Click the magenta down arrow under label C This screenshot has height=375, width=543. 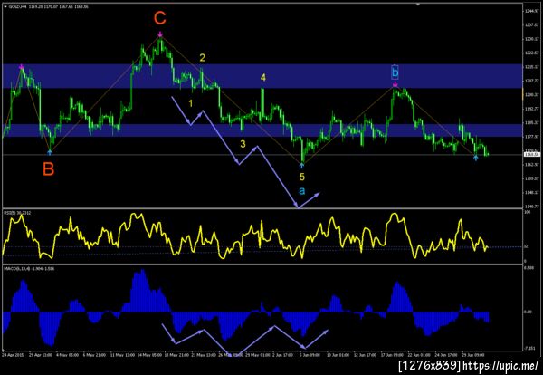[160, 34]
